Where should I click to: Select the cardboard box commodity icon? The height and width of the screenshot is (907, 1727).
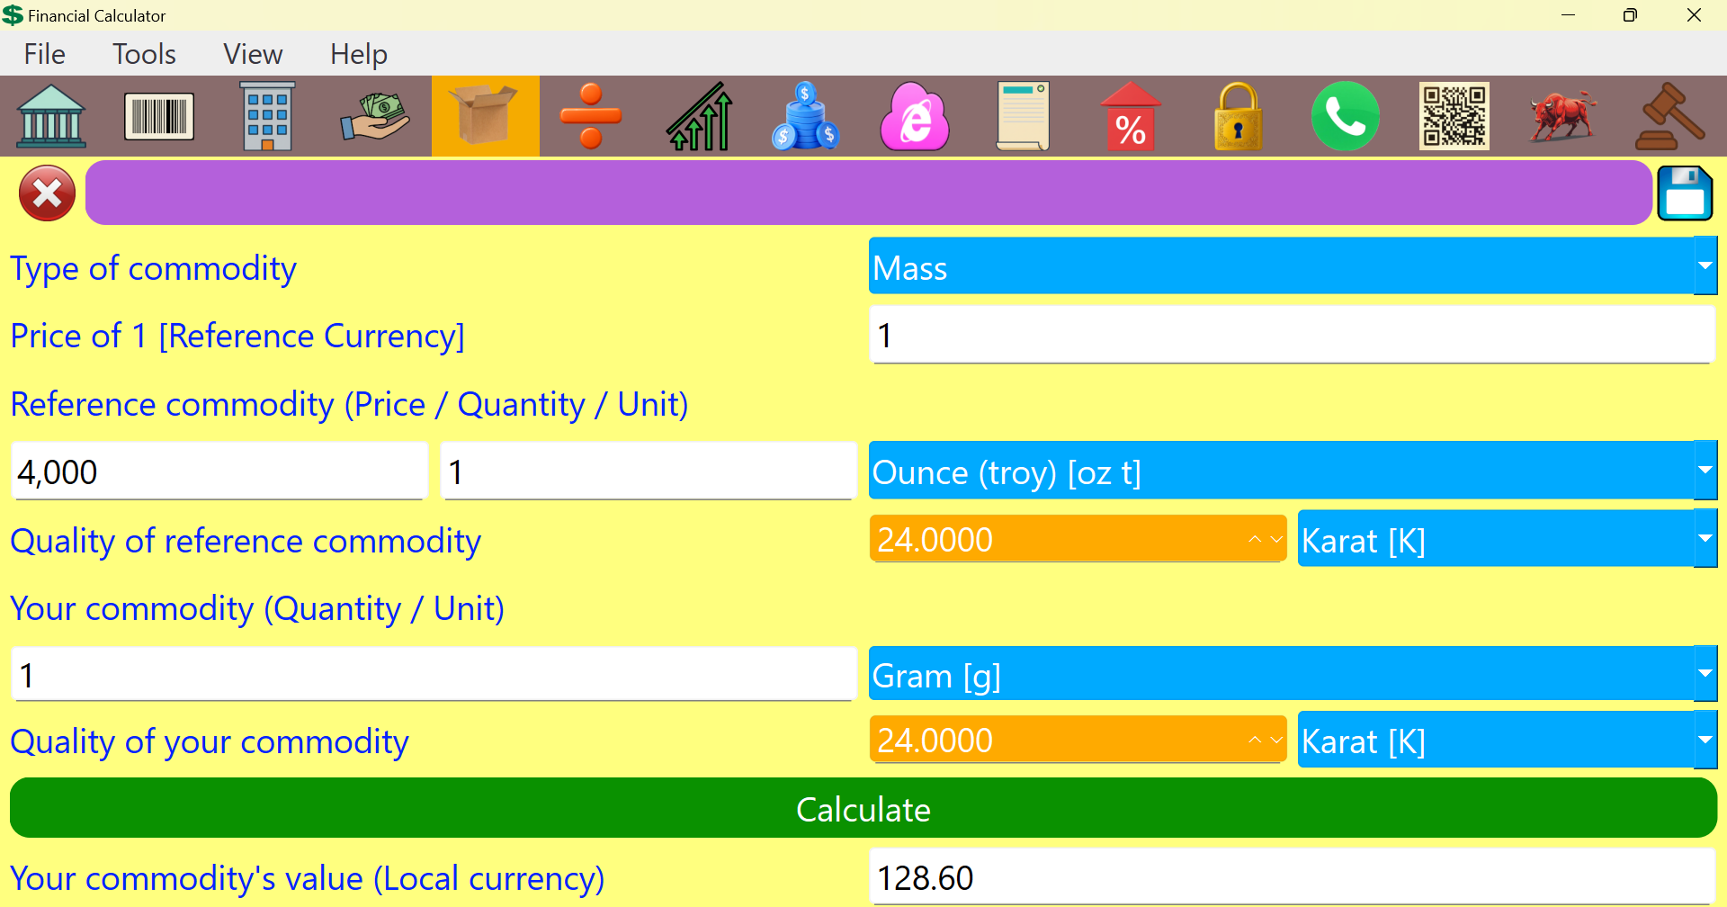tap(485, 116)
